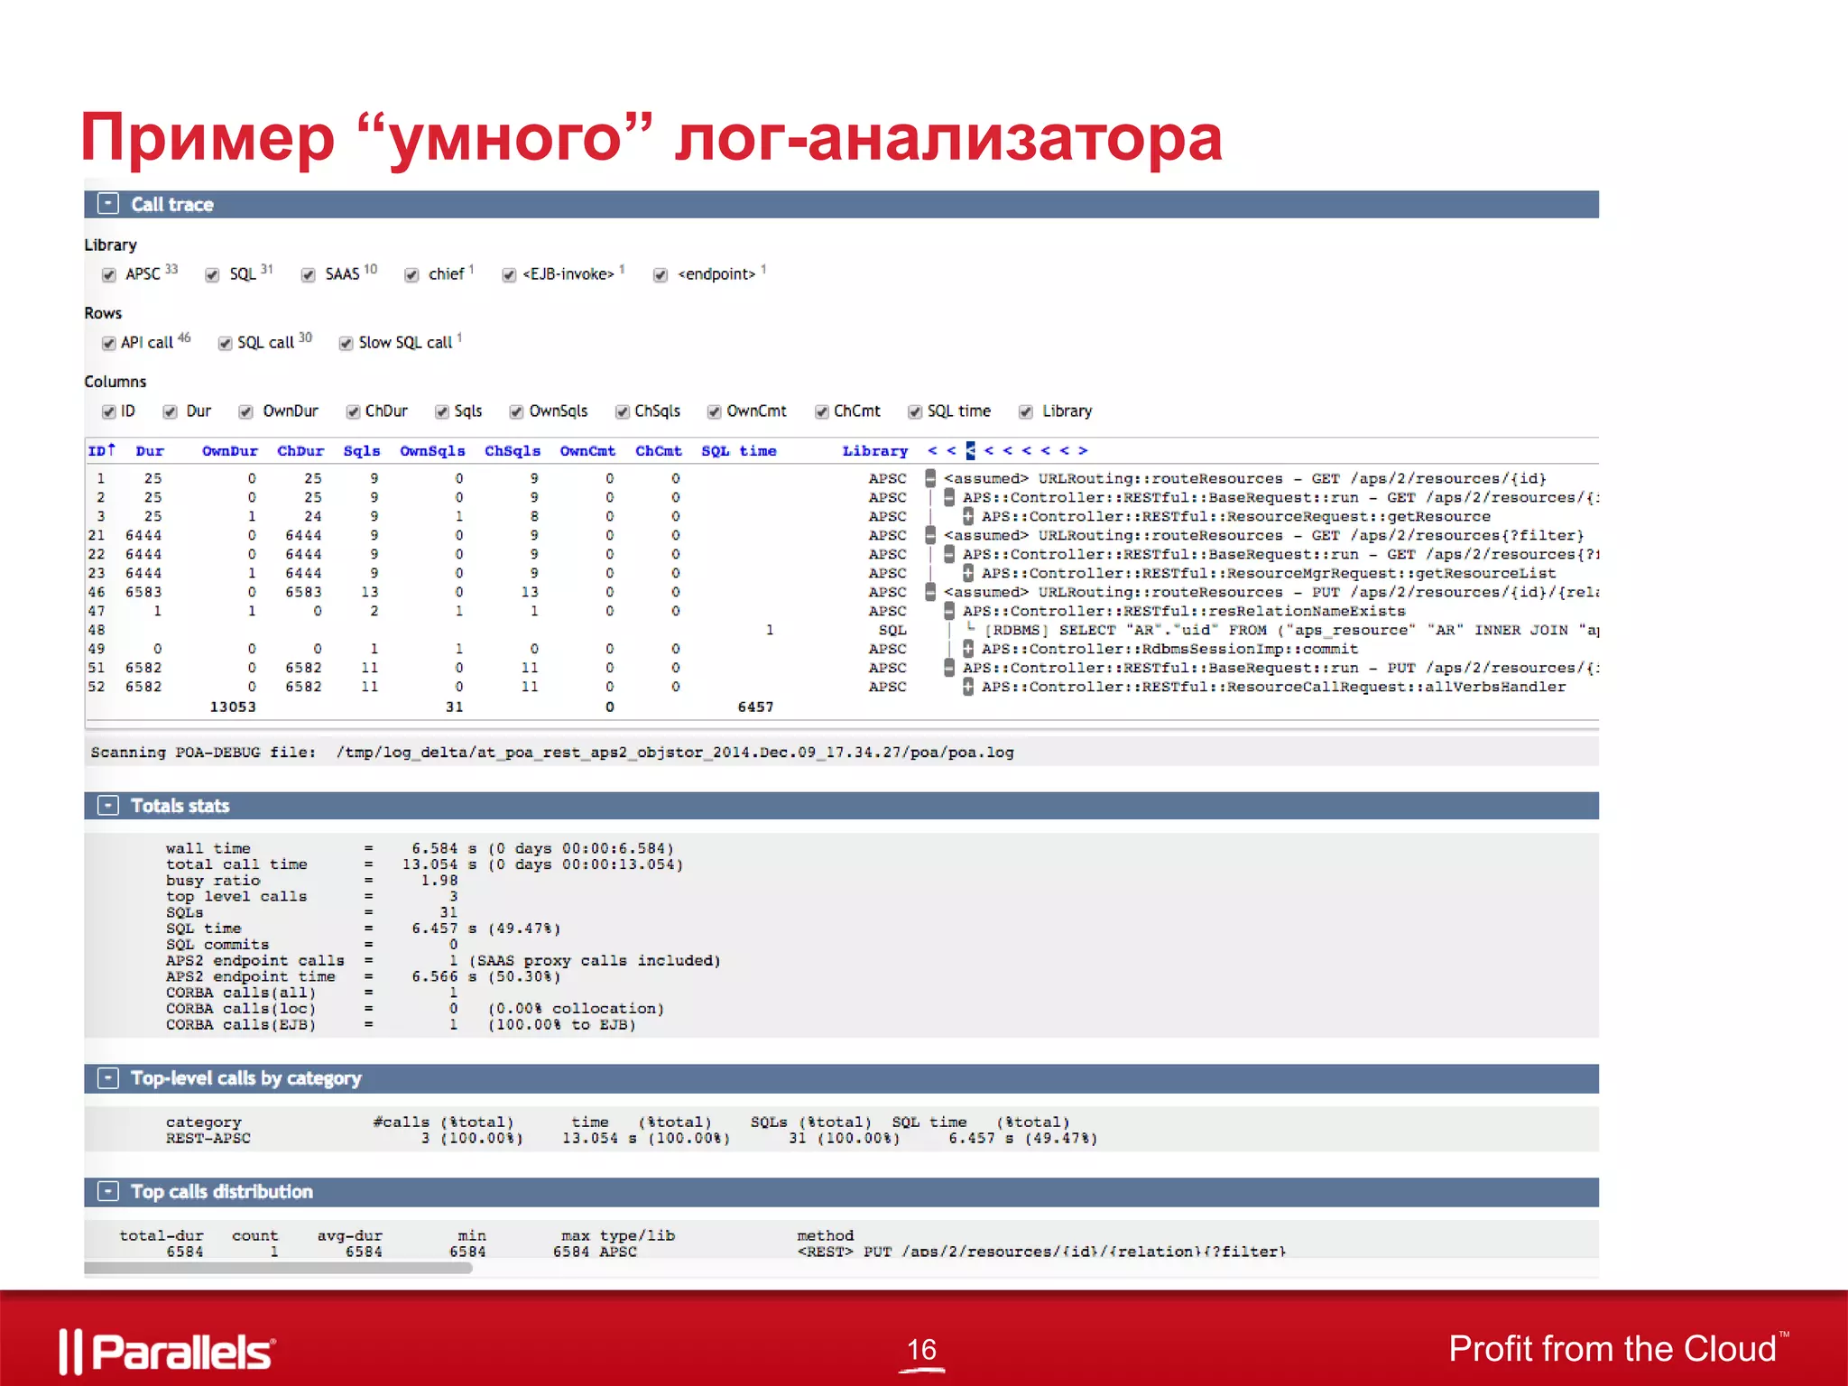Hide the Library column via checkbox
Image resolution: width=1848 pixels, height=1386 pixels.
pyautogui.click(x=1026, y=412)
